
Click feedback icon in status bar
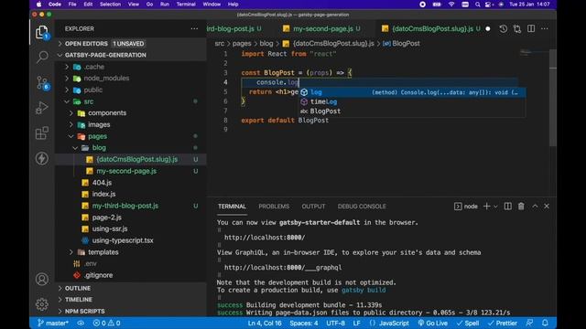coord(529,323)
